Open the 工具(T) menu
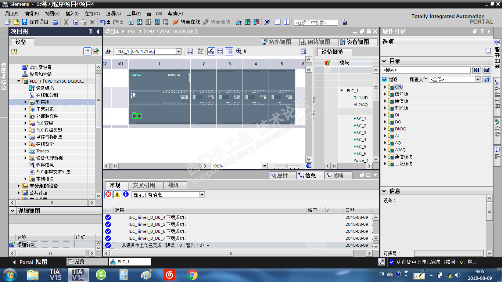502x282 pixels. [134, 14]
